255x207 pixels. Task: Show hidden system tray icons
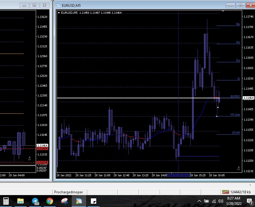(x=199, y=201)
